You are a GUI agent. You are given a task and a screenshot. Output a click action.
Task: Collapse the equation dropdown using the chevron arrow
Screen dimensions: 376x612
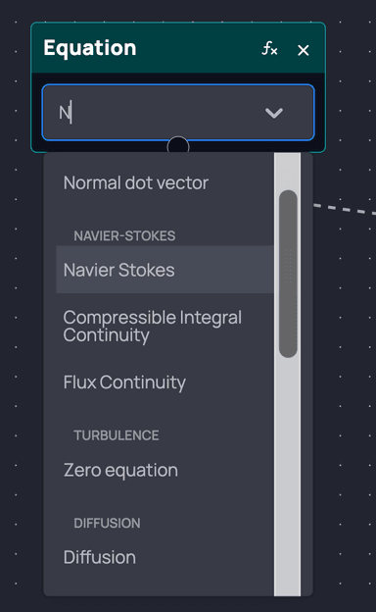click(273, 113)
